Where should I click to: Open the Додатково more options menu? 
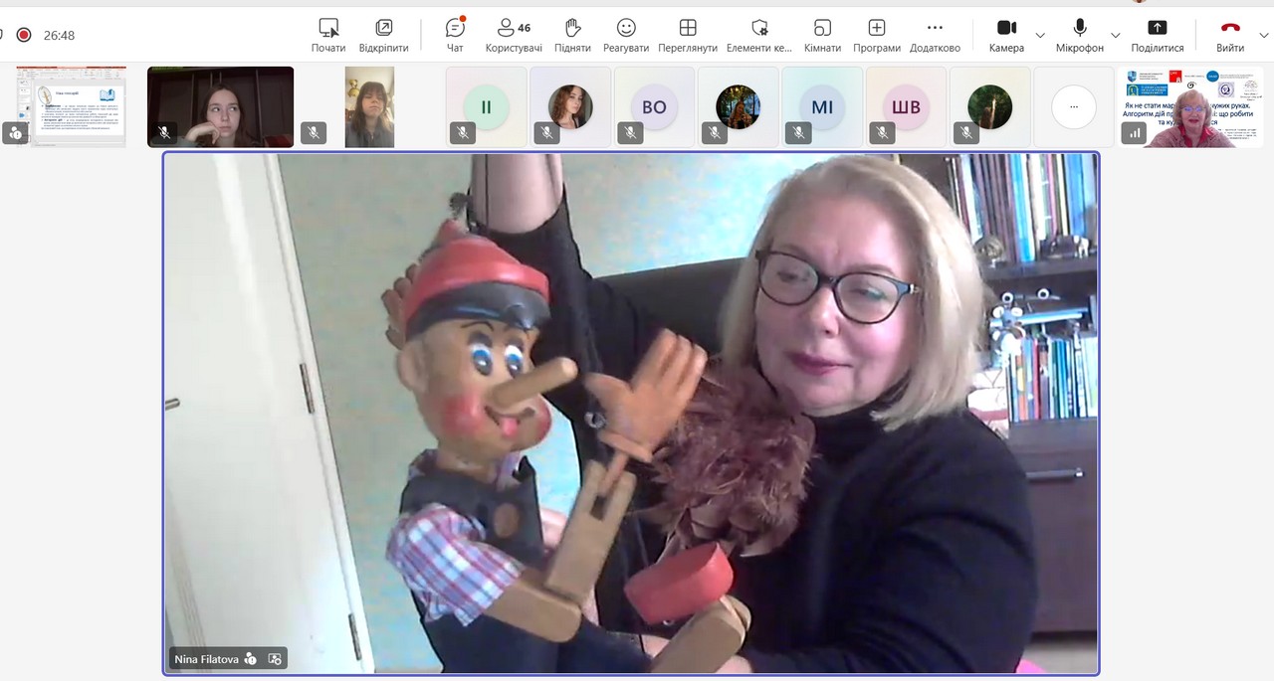pos(935,35)
